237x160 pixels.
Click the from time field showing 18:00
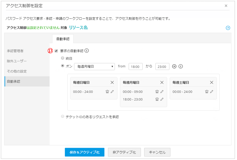pos(135,66)
